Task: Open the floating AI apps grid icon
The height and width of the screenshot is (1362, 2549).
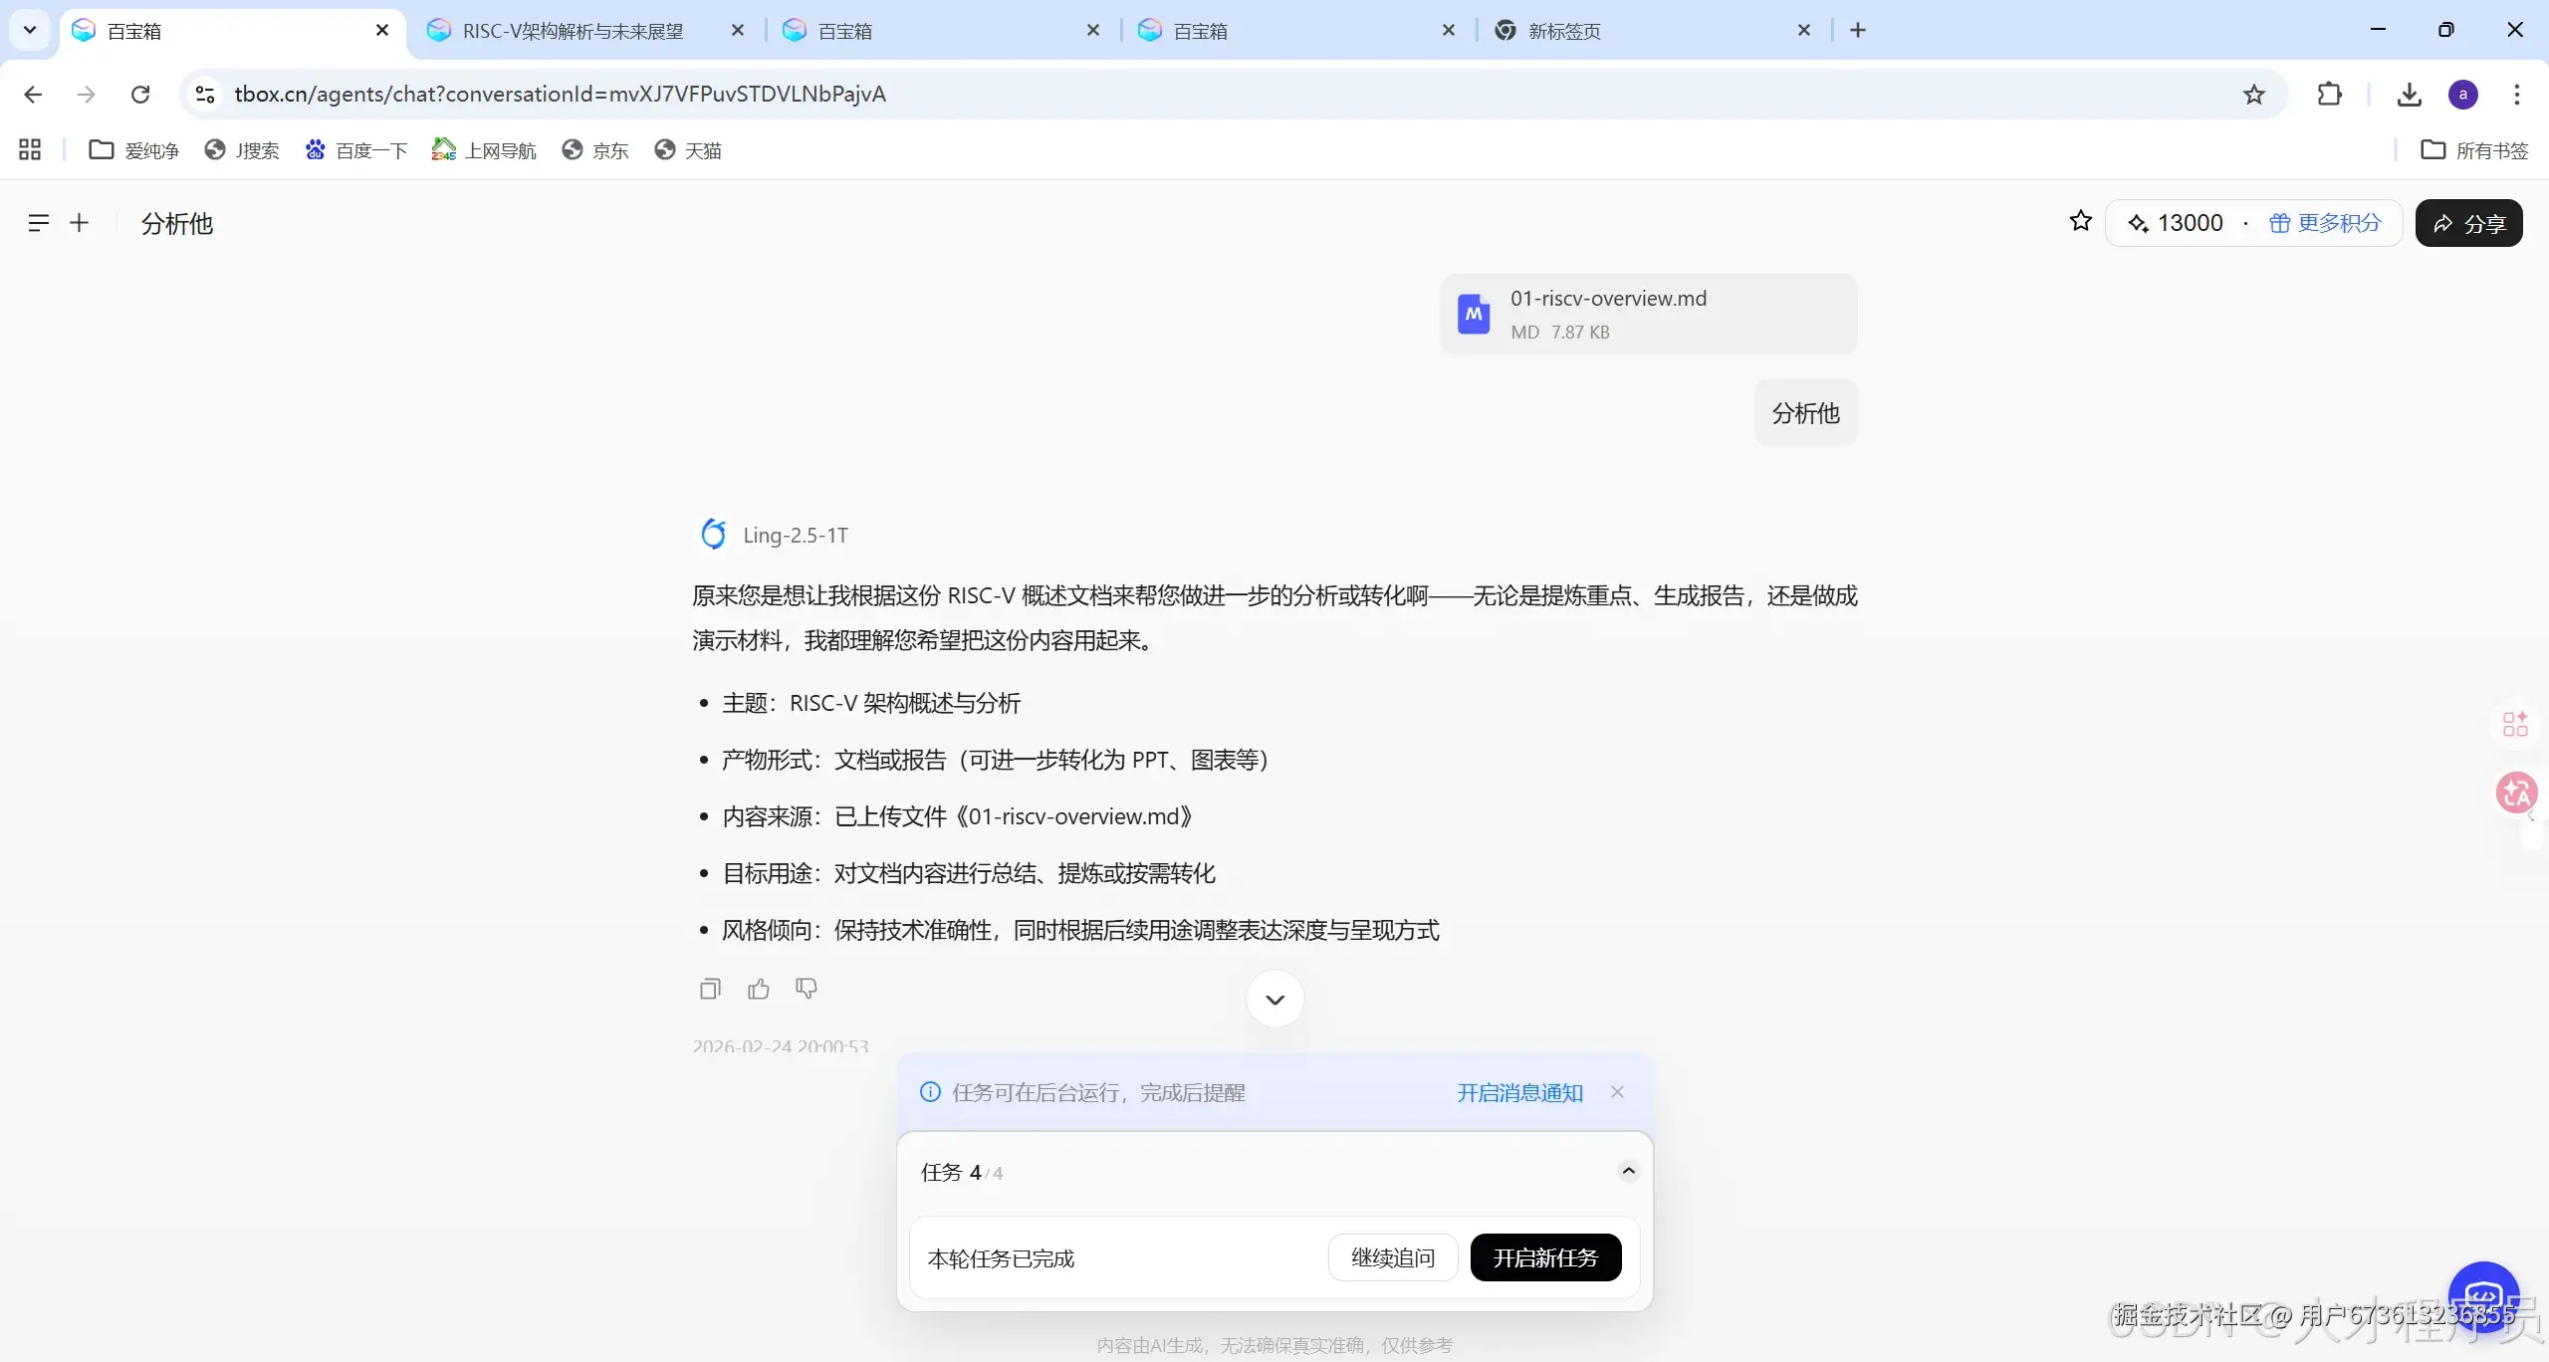Action: (2514, 724)
